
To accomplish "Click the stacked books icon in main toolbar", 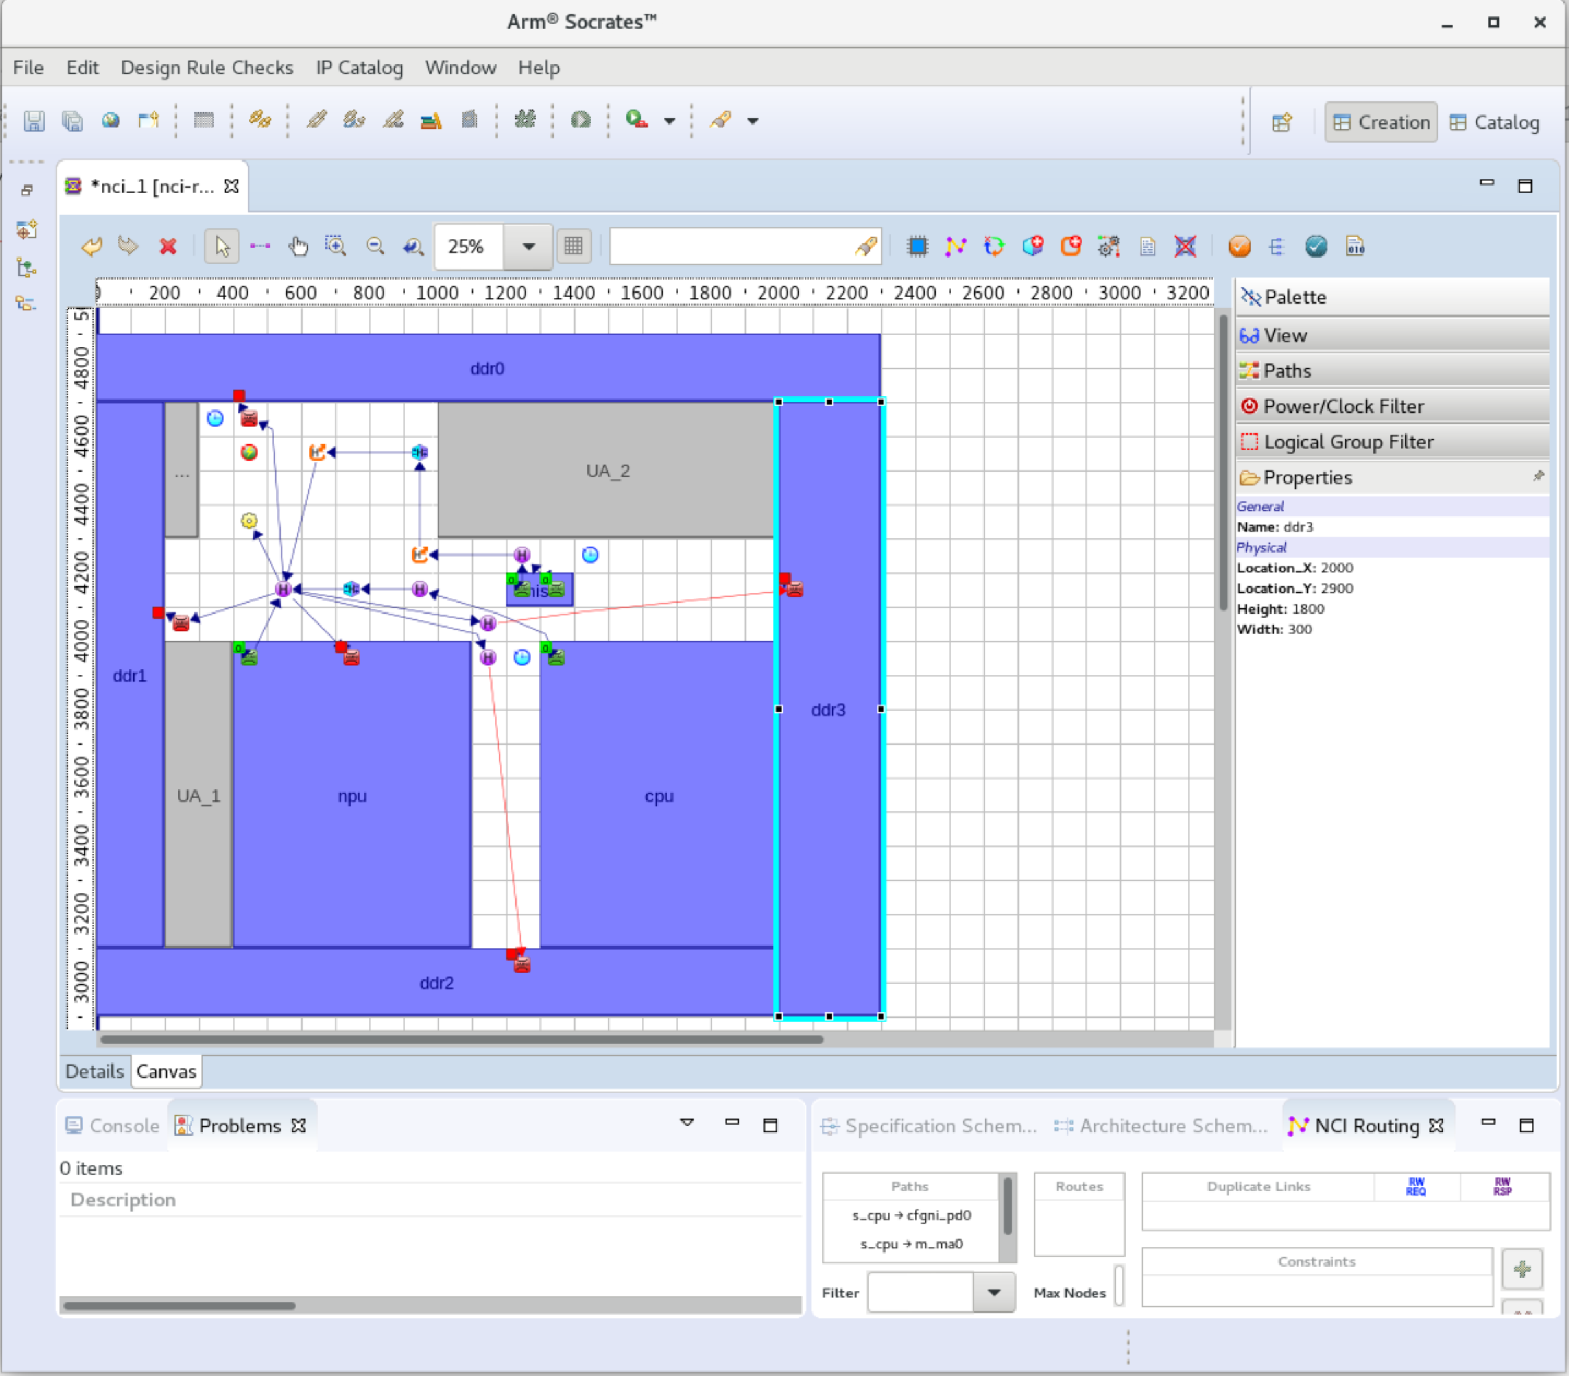I will pyautogui.click(x=431, y=121).
